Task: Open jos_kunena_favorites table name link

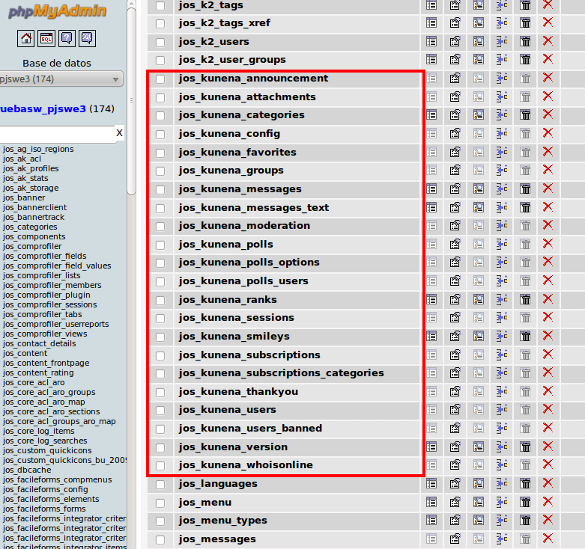Action: point(237,152)
